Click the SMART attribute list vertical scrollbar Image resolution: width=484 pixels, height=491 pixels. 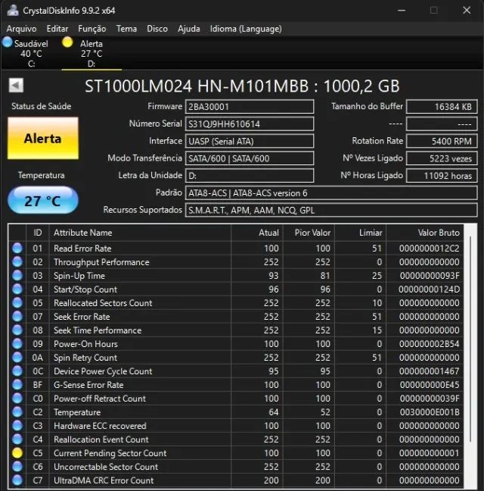(x=470, y=339)
